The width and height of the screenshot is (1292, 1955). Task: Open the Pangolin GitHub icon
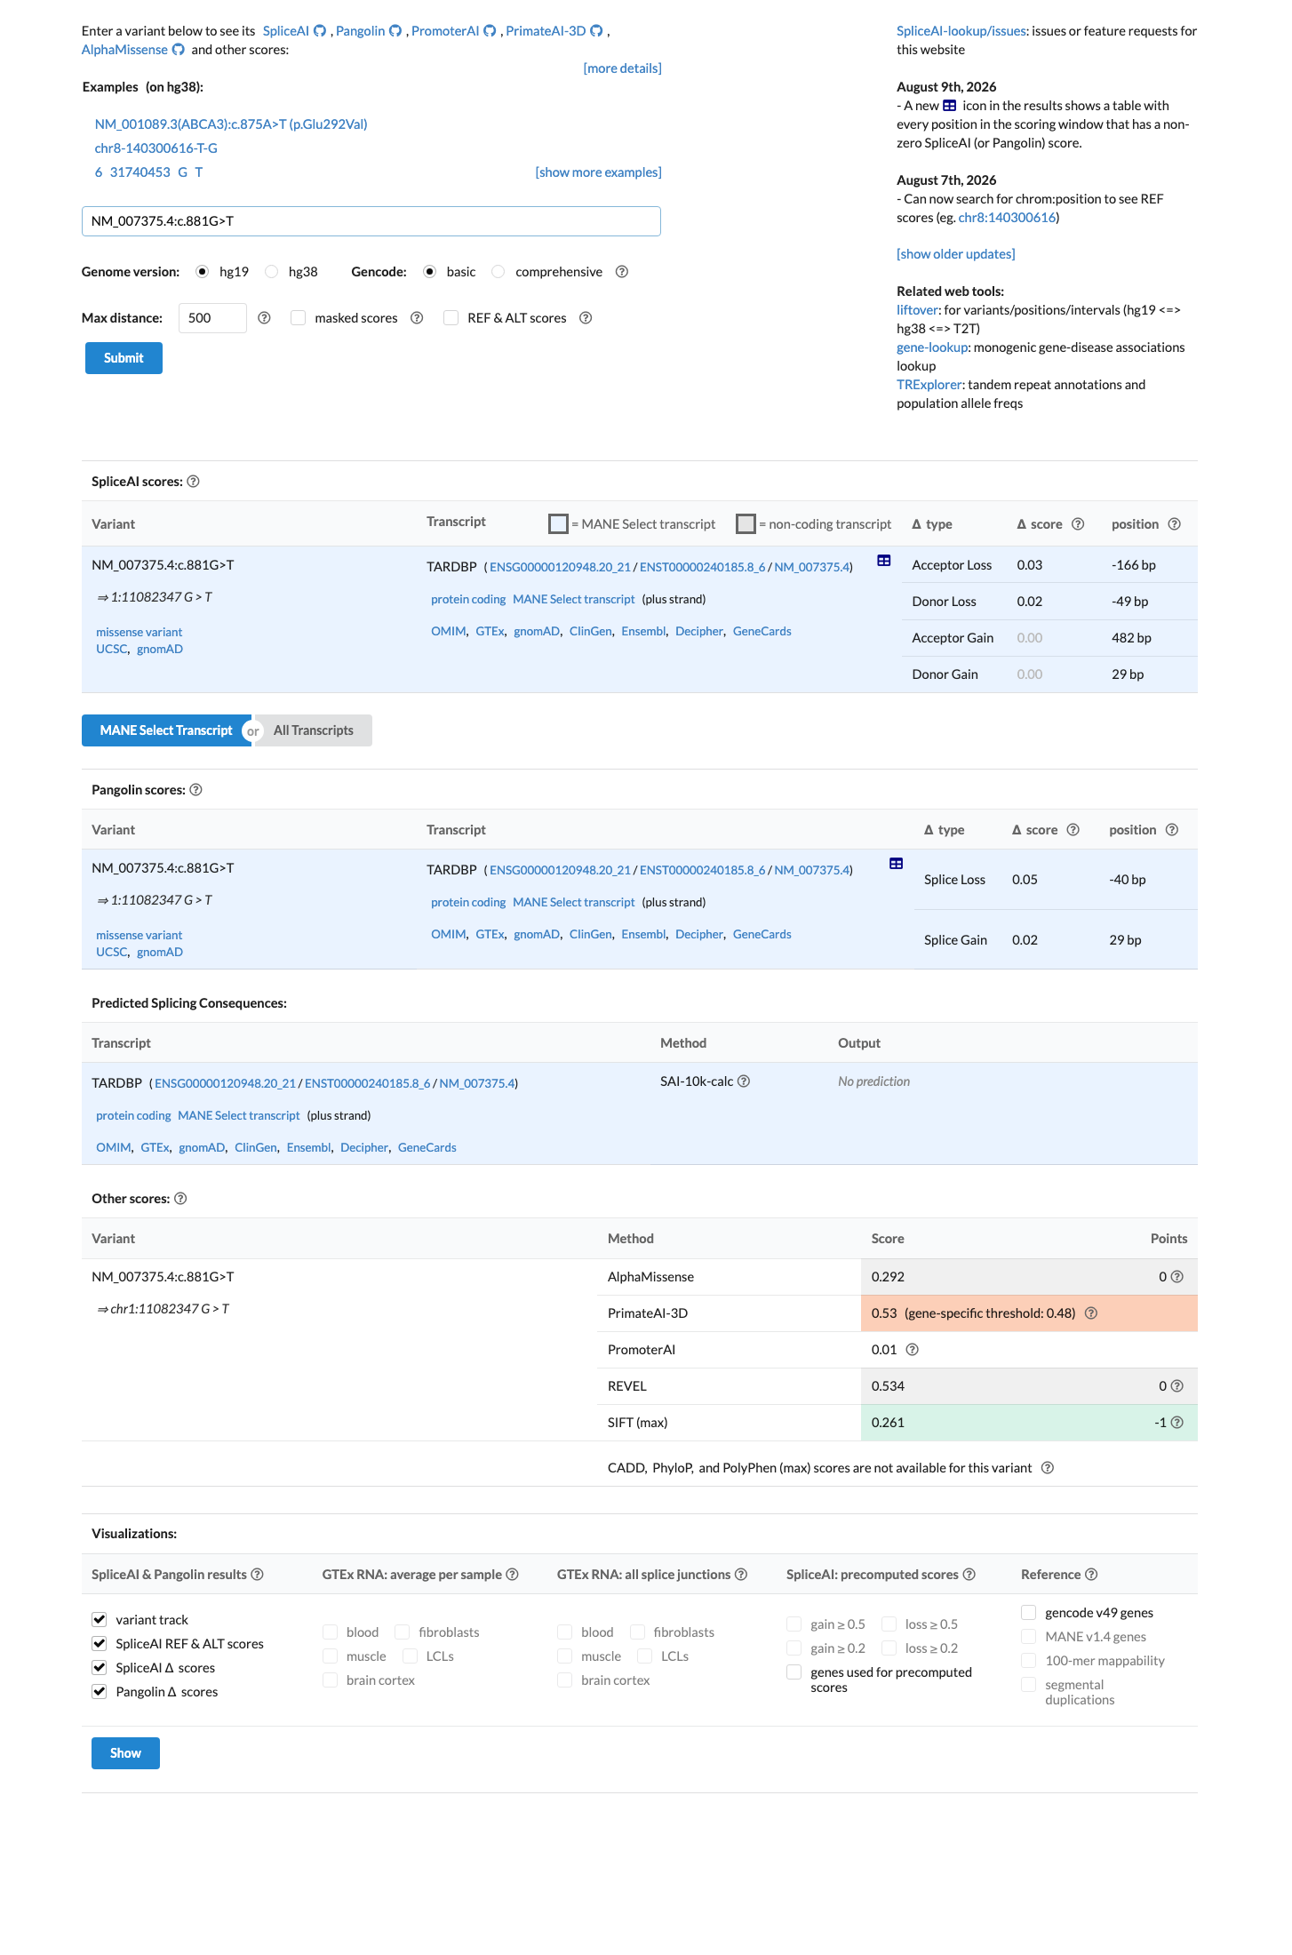pos(395,31)
